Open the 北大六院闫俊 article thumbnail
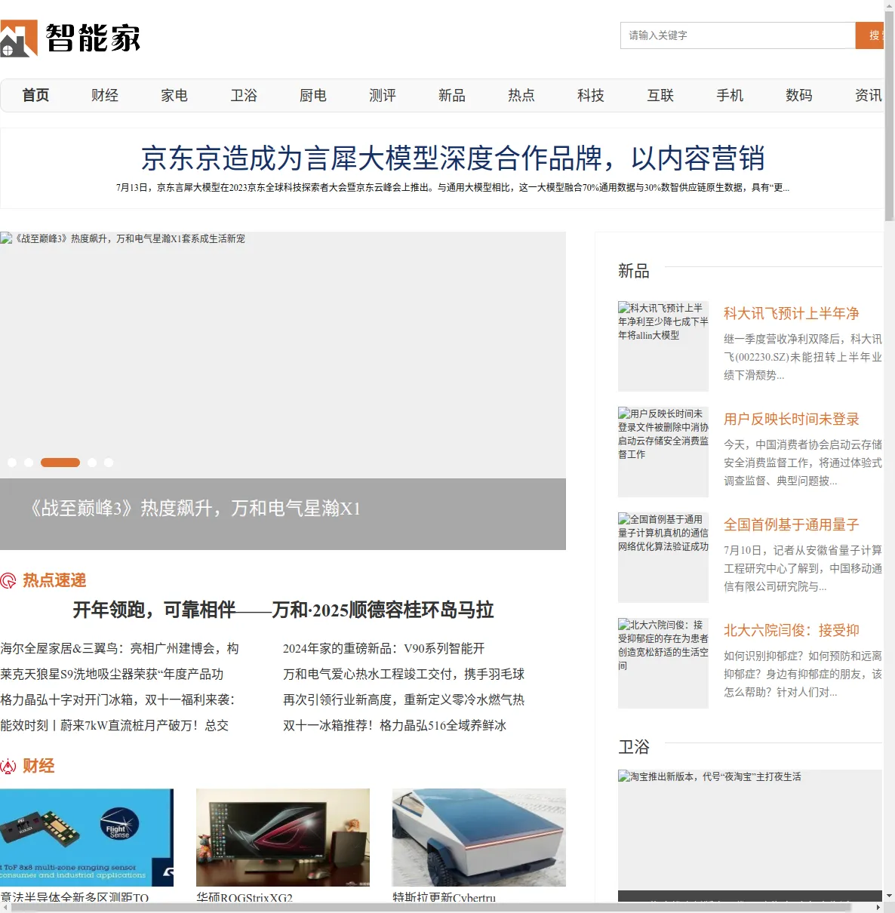The width and height of the screenshot is (895, 913). [663, 663]
